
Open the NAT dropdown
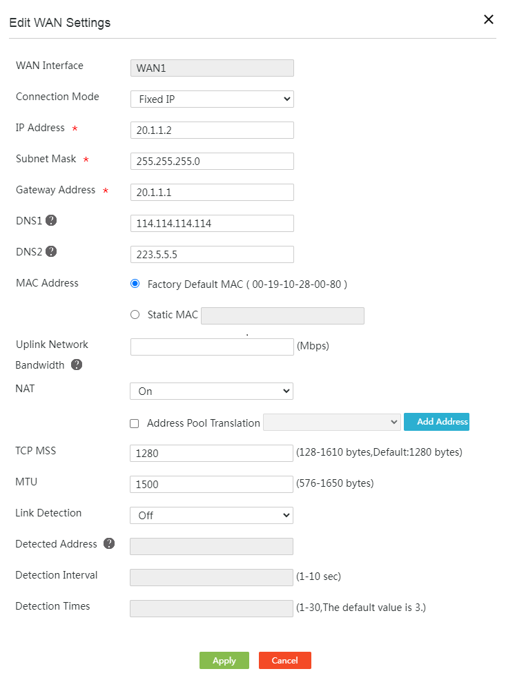(211, 391)
